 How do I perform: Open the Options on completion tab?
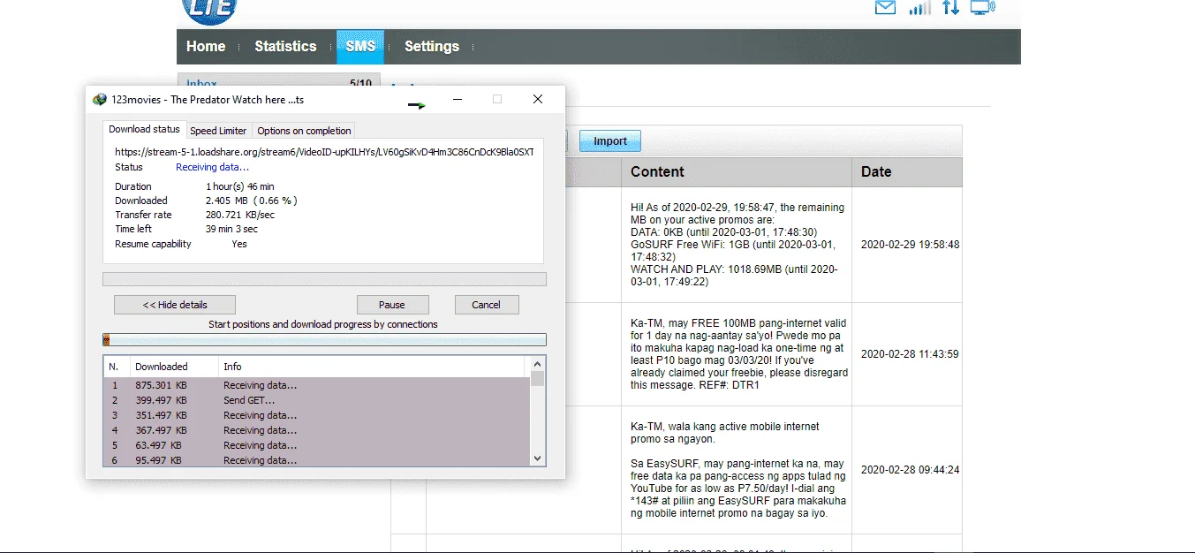(x=304, y=131)
